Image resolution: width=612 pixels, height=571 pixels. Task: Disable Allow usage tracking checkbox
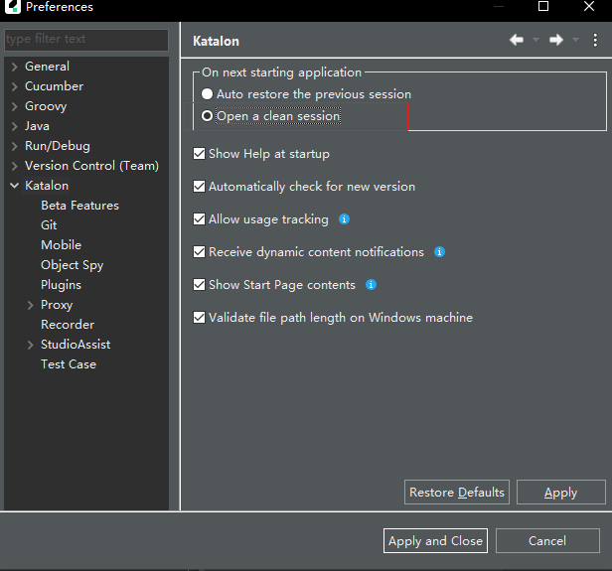click(199, 219)
